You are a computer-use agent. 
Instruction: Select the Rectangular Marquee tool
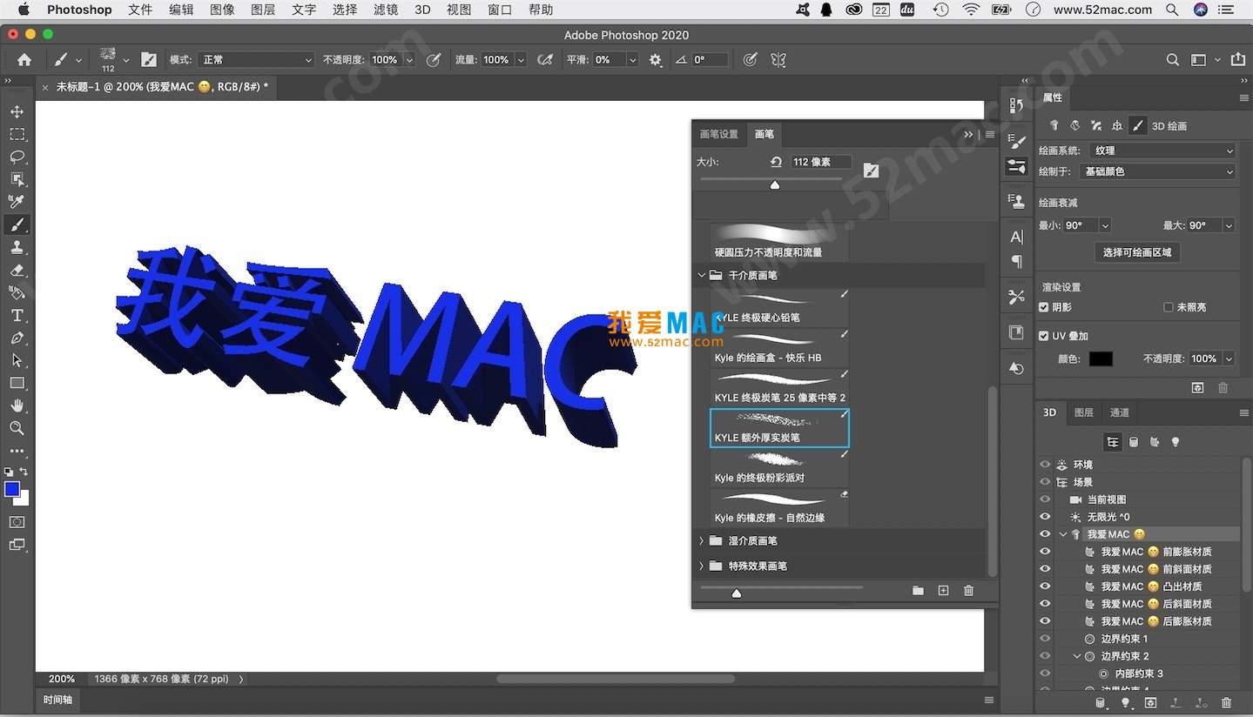click(x=17, y=134)
